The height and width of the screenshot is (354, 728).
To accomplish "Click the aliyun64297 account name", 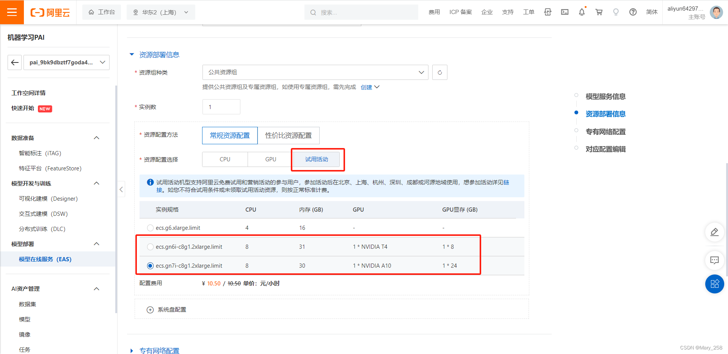I will tap(685, 9).
